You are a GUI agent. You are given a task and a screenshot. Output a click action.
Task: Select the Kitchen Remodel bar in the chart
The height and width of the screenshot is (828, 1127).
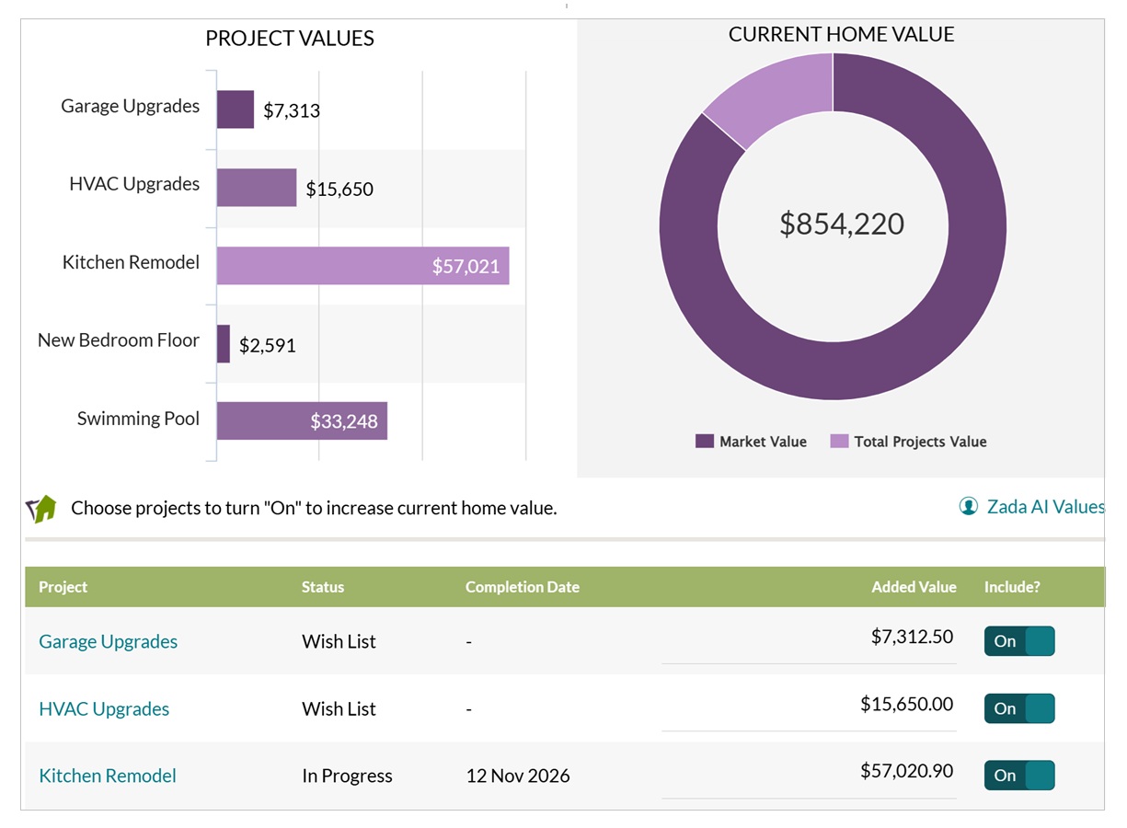click(x=362, y=266)
